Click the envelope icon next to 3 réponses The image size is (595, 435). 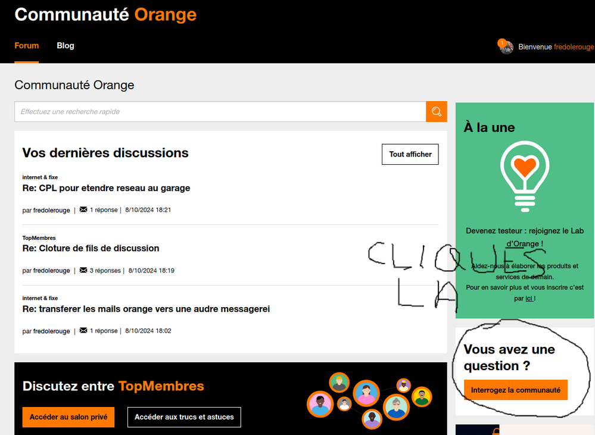[83, 270]
